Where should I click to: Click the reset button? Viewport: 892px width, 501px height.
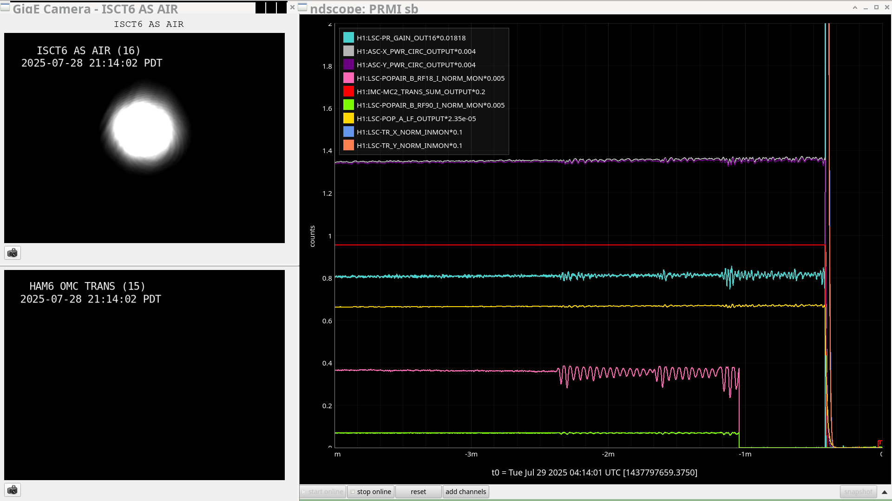click(x=418, y=492)
